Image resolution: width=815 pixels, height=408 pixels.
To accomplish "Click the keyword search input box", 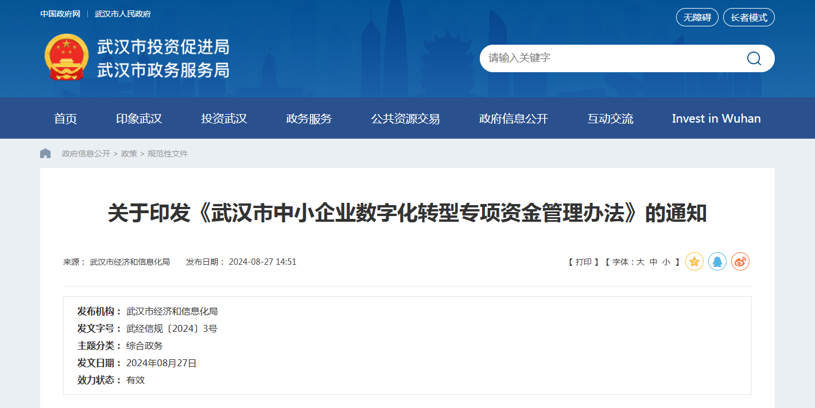I will click(x=608, y=58).
